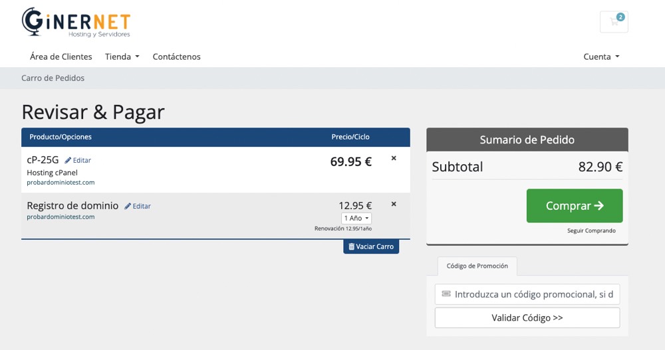
Task: Open the 1 Año period dropdown
Action: [x=356, y=218]
